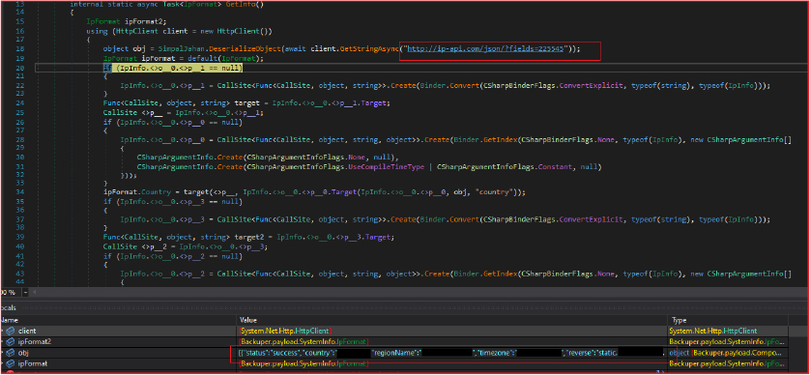Click line number 20 in the gutter
Image resolution: width=810 pixels, height=375 pixels.
point(20,69)
